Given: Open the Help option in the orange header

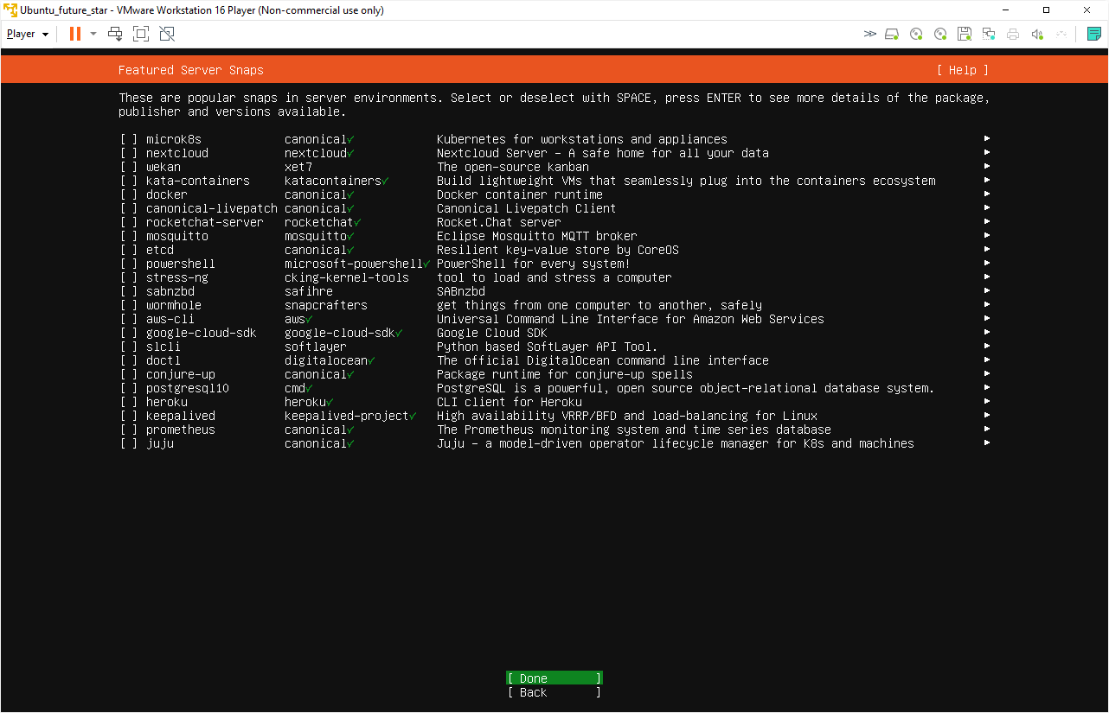Looking at the screenshot, I should pos(962,70).
